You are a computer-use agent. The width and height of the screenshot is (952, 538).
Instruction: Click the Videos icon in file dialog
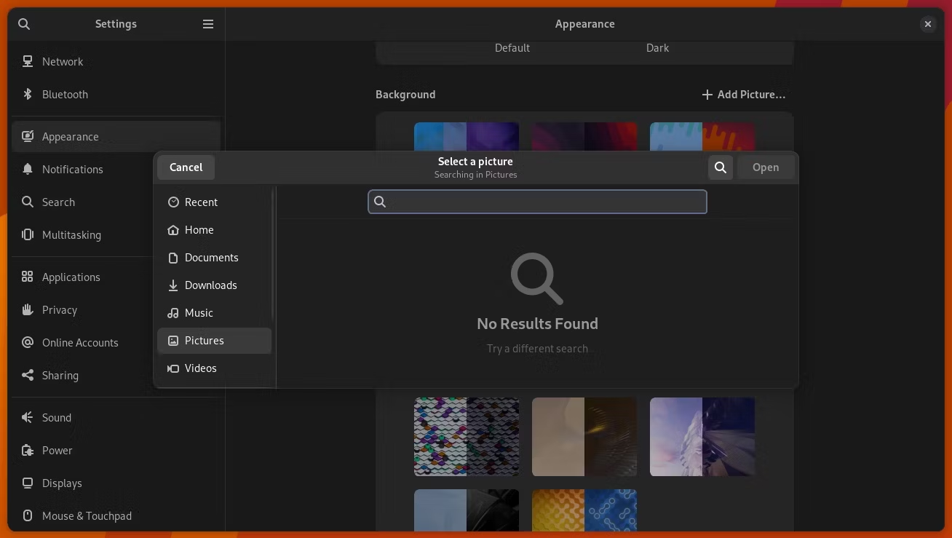click(173, 368)
